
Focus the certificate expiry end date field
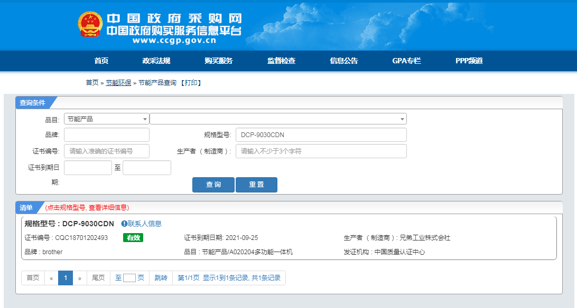[x=147, y=167]
